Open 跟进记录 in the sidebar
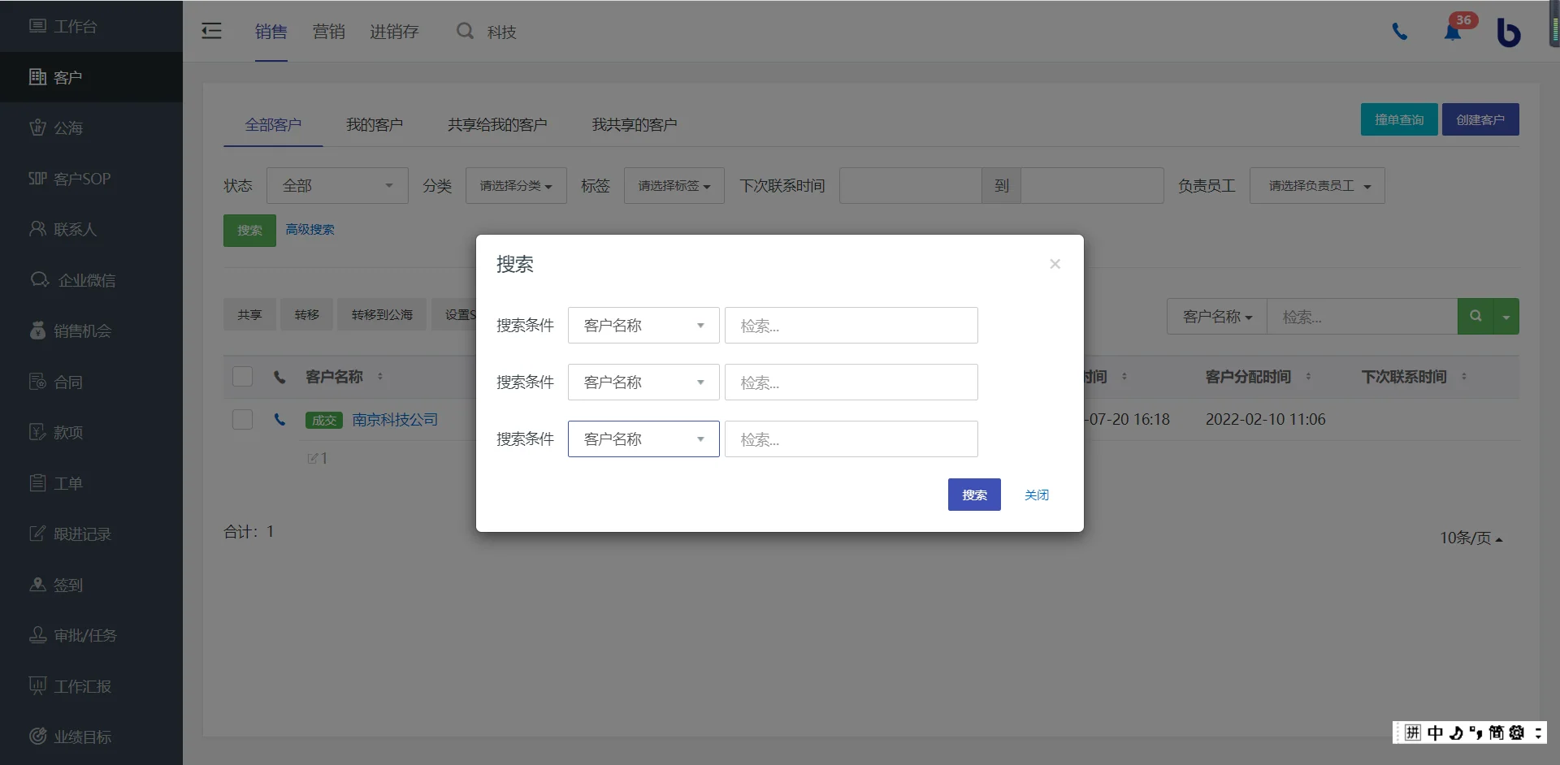1560x765 pixels. tap(91, 534)
